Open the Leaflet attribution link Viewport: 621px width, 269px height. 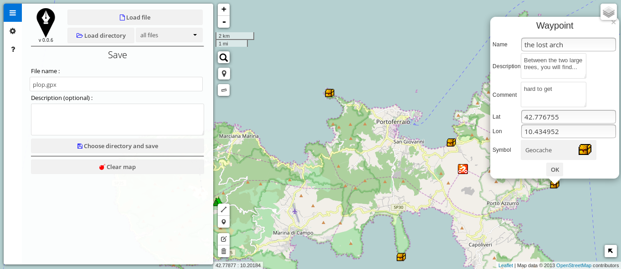[505, 265]
